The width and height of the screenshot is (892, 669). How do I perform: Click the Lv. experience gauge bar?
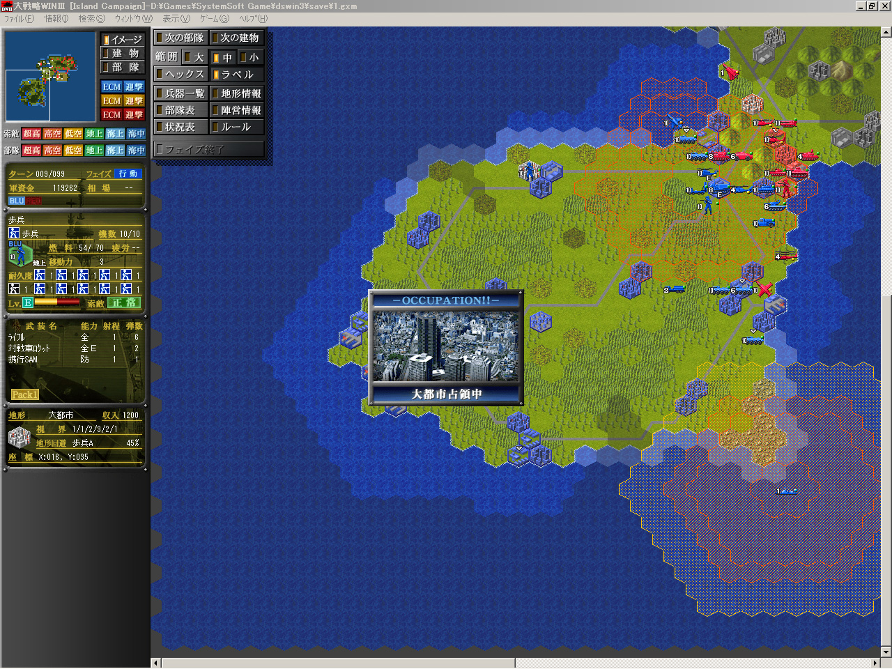56,302
